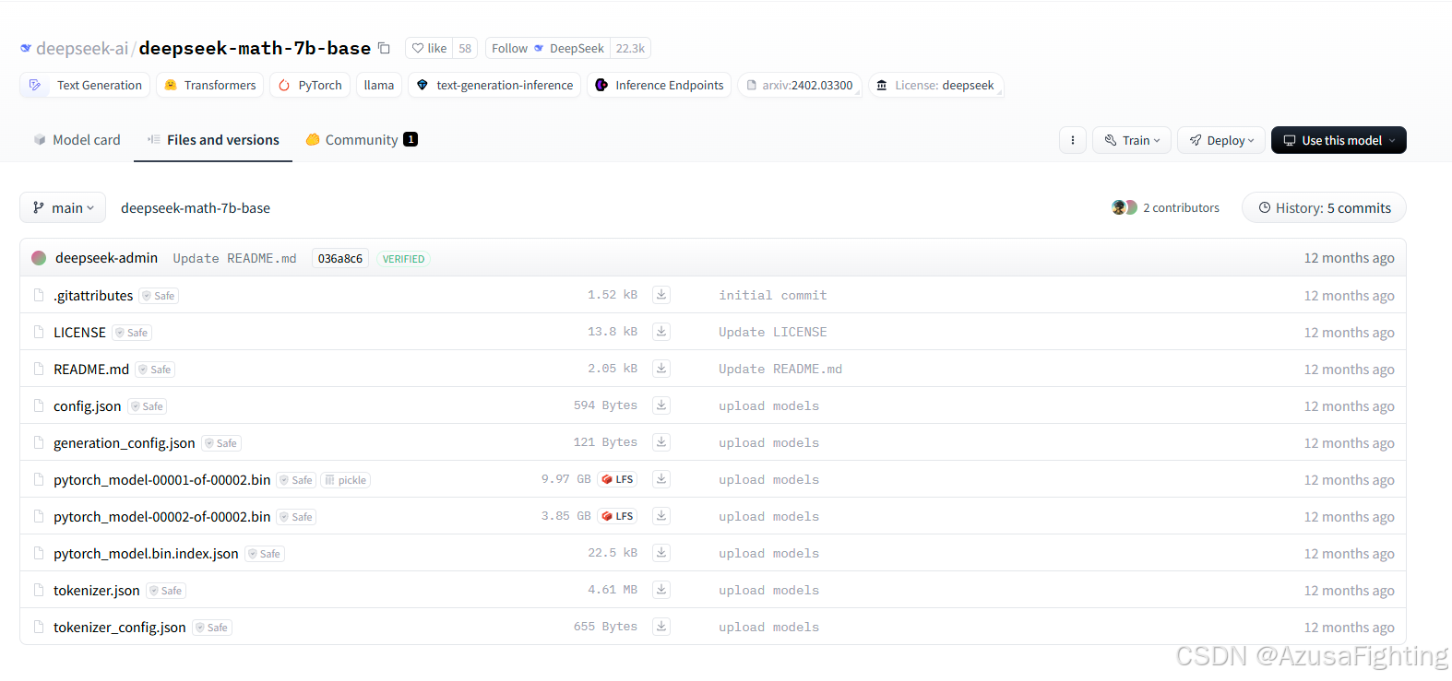
Task: Open commit hash 036a8c6
Action: click(x=340, y=259)
